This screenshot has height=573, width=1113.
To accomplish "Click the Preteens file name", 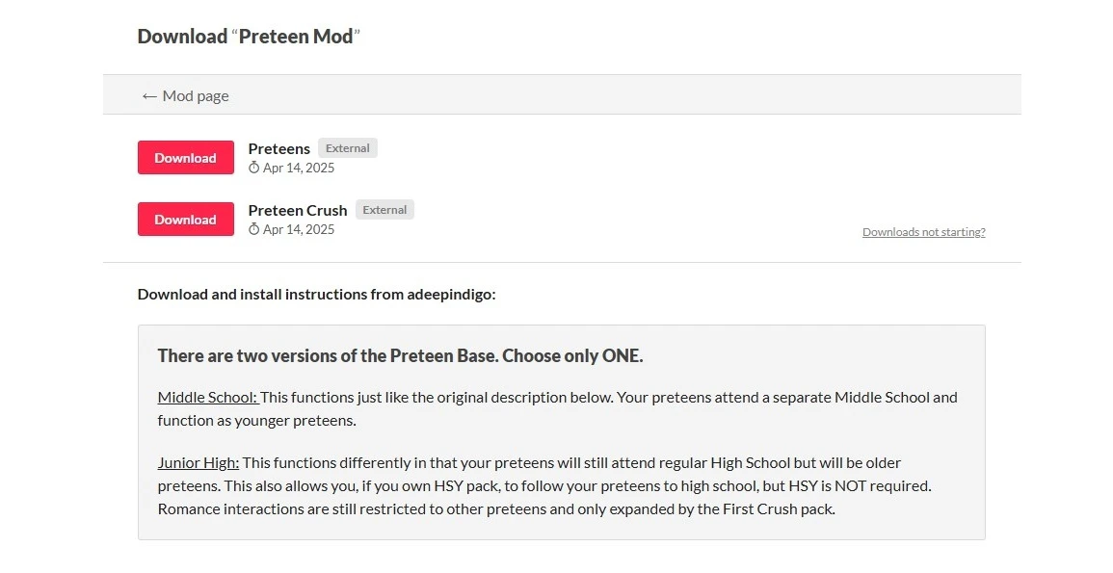I will (278, 148).
